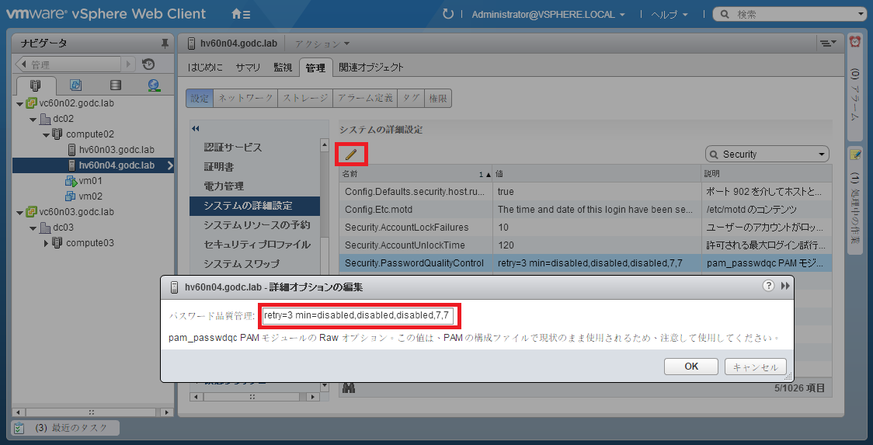The image size is (873, 445).
Task: Switch to Networking inventory tab
Action: tap(155, 85)
